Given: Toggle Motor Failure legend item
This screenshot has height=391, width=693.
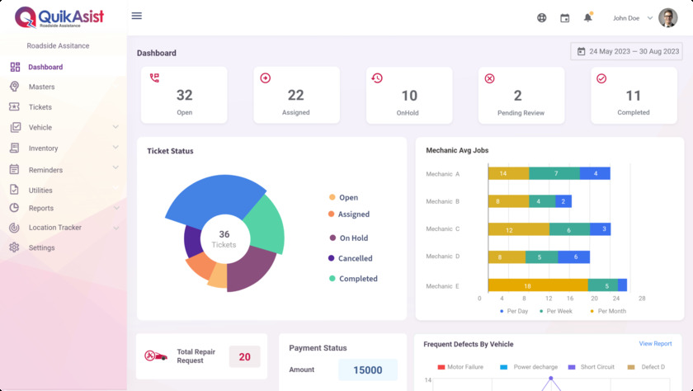Looking at the screenshot, I should pyautogui.click(x=460, y=366).
